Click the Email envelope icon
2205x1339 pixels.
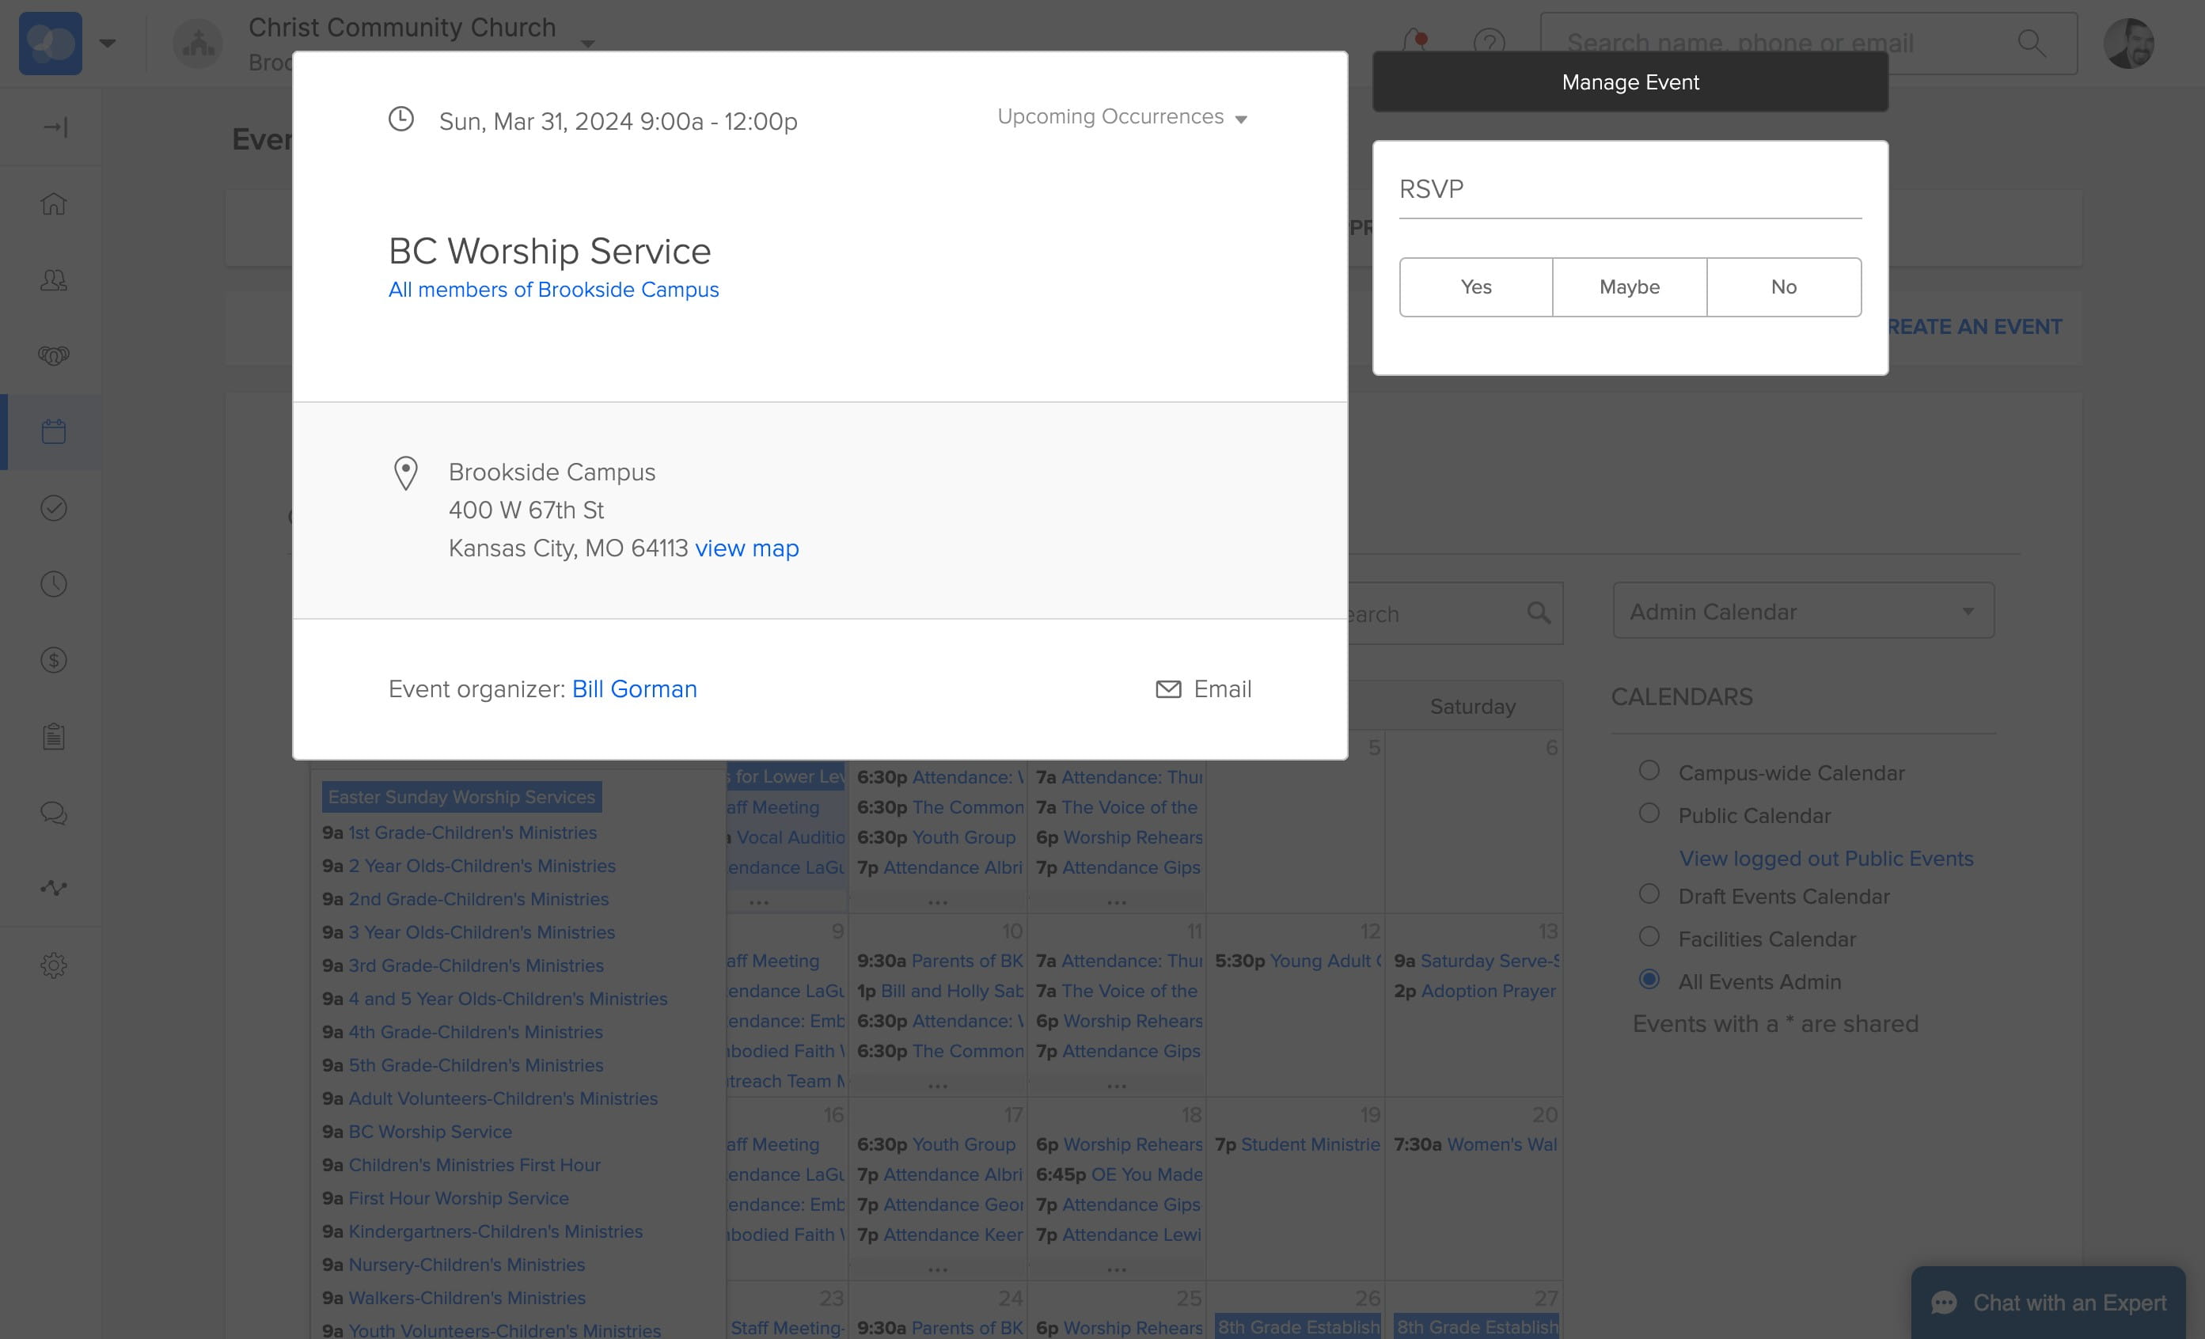pos(1169,689)
